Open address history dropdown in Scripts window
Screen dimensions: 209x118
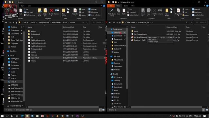click(x=83, y=23)
